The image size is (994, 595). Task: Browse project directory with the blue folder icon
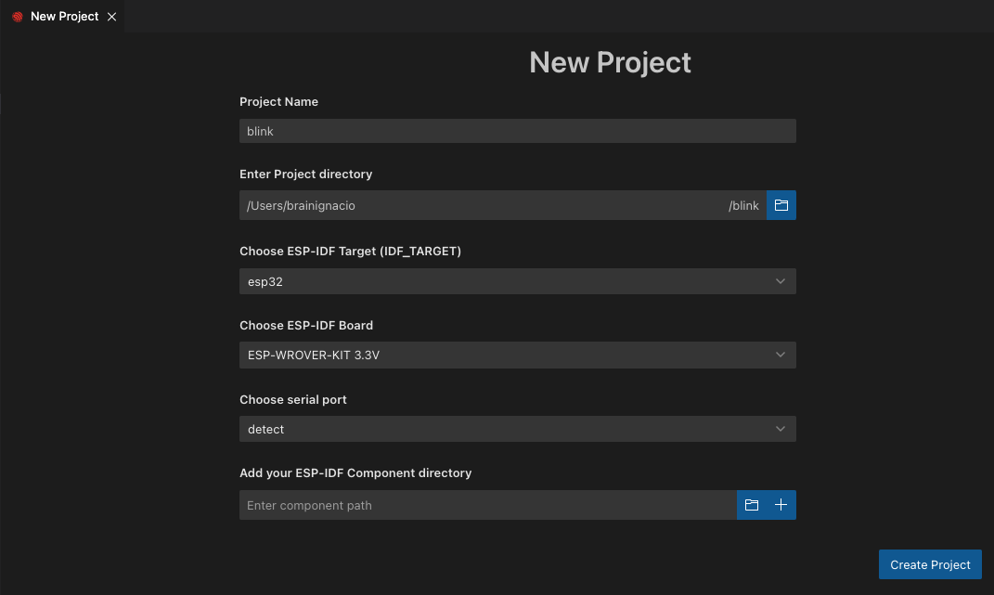click(781, 205)
